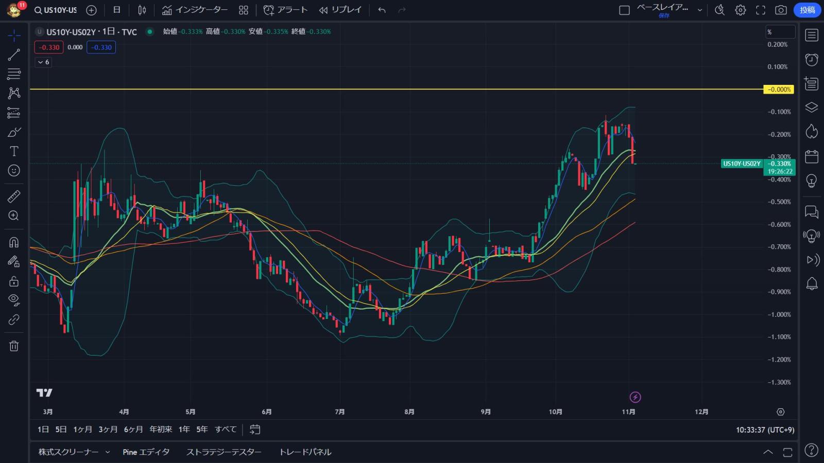Add symbol with plus circle button
Viewport: 824px width, 463px height.
[91, 10]
